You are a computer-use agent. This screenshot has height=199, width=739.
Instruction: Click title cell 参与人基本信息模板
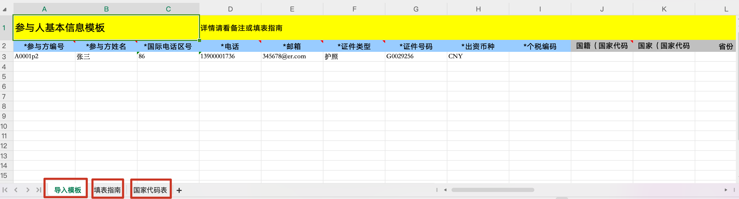pos(106,28)
